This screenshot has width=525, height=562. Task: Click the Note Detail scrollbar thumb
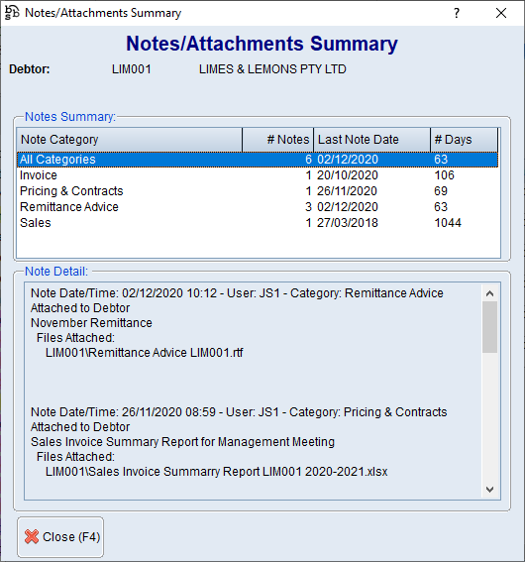click(490, 327)
